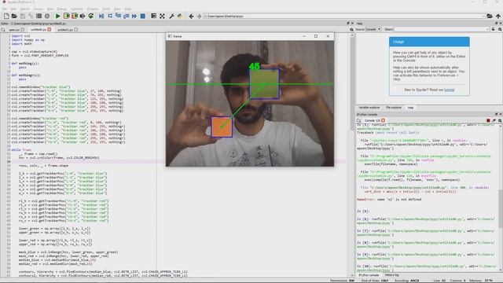This screenshot has height=283, width=503.
Task: Run current cell toolbar icon
Action: click(x=66, y=16)
